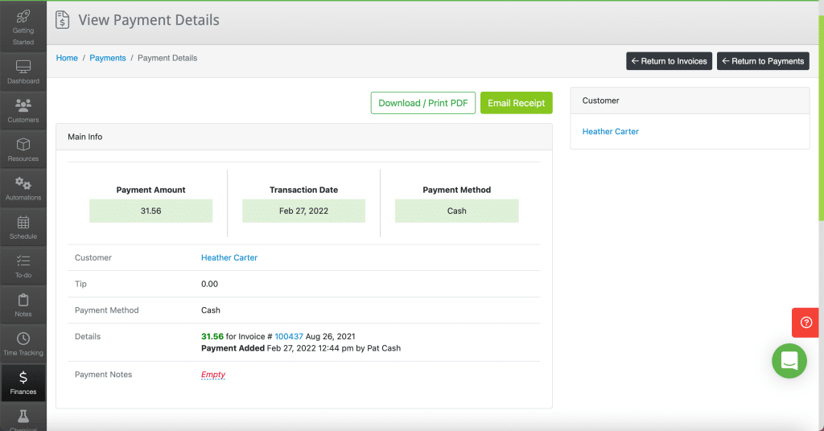Image resolution: width=824 pixels, height=431 pixels.
Task: Click Return to Payments button
Action: click(x=763, y=61)
